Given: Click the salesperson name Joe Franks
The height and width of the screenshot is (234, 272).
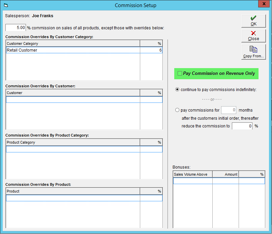Looking at the screenshot, I should tap(42, 16).
